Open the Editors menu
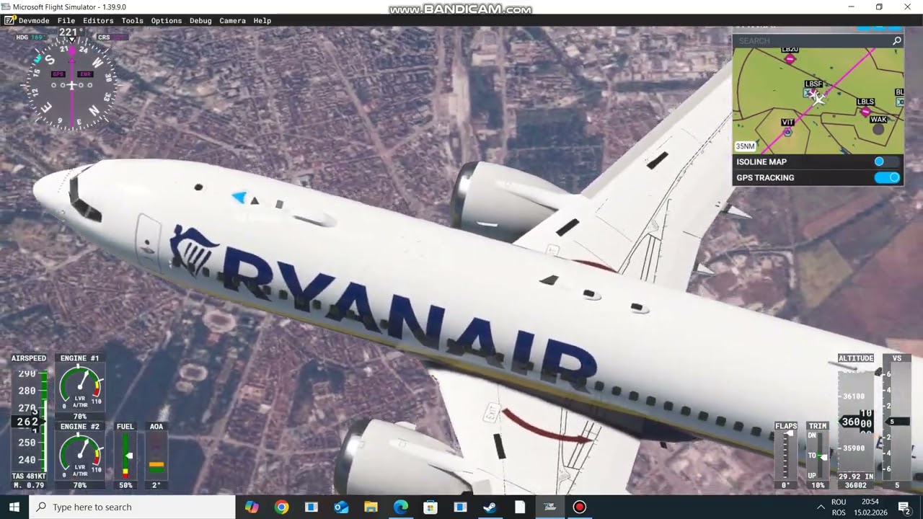923x519 pixels. (x=98, y=21)
